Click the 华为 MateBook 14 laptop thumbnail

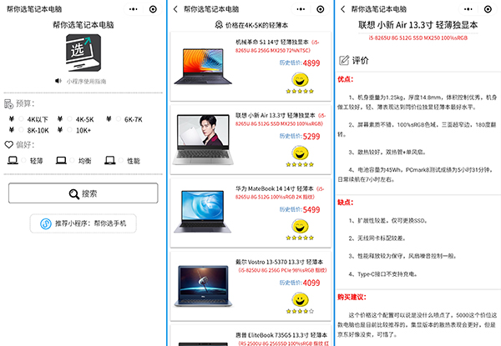(x=203, y=212)
